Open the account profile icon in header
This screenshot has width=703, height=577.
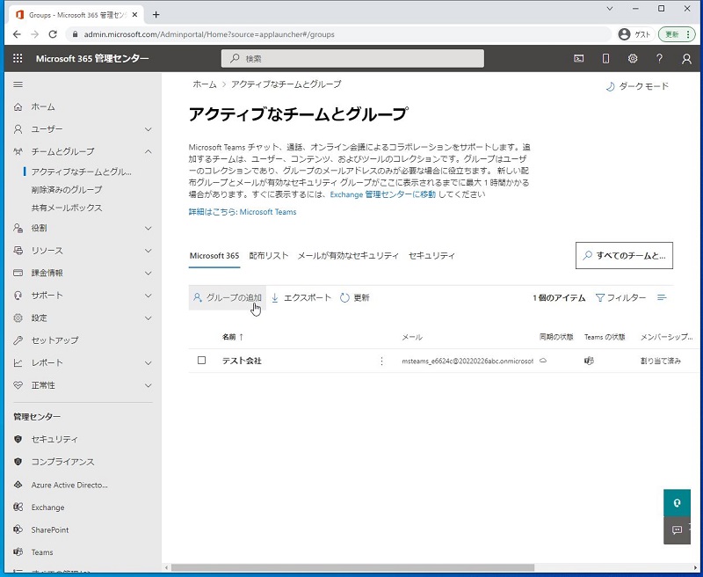(686, 58)
